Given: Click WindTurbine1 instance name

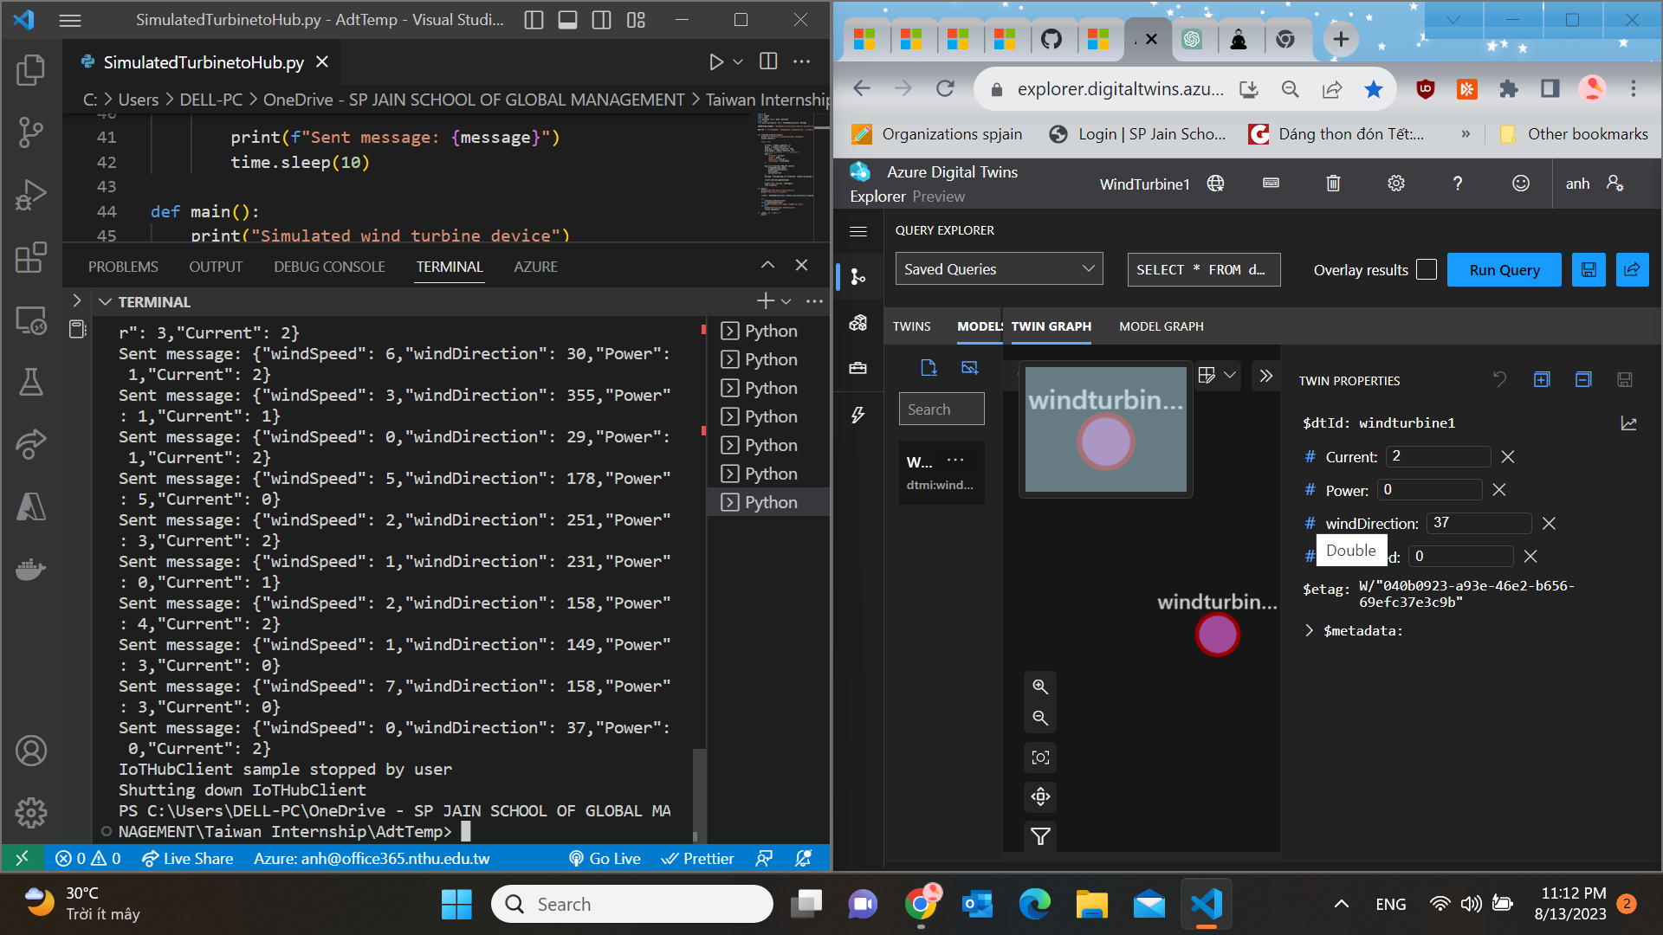Looking at the screenshot, I should [1144, 184].
